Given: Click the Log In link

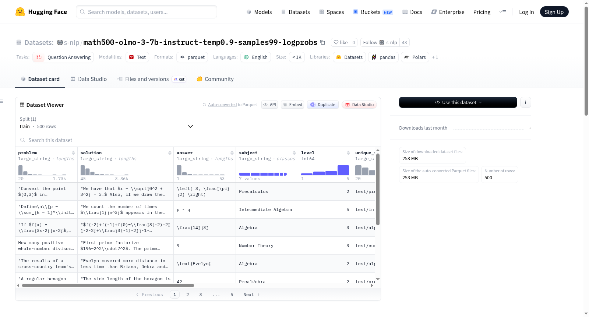Looking at the screenshot, I should 526,12.
